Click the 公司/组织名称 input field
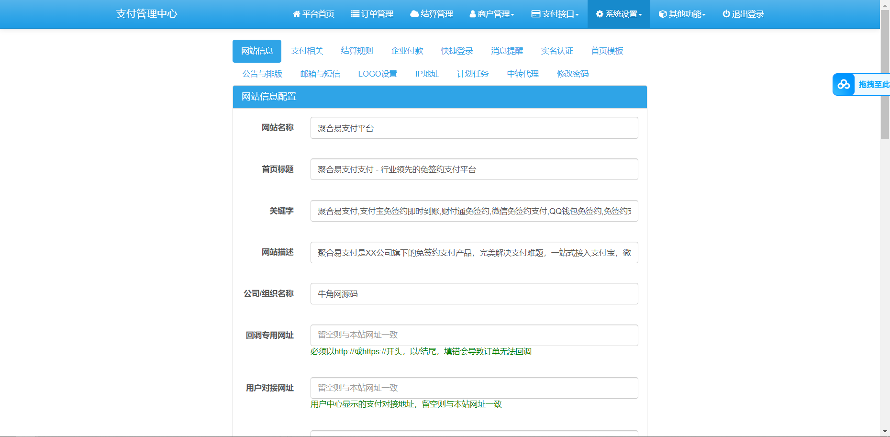Viewport: 890px width, 437px height. [474, 294]
